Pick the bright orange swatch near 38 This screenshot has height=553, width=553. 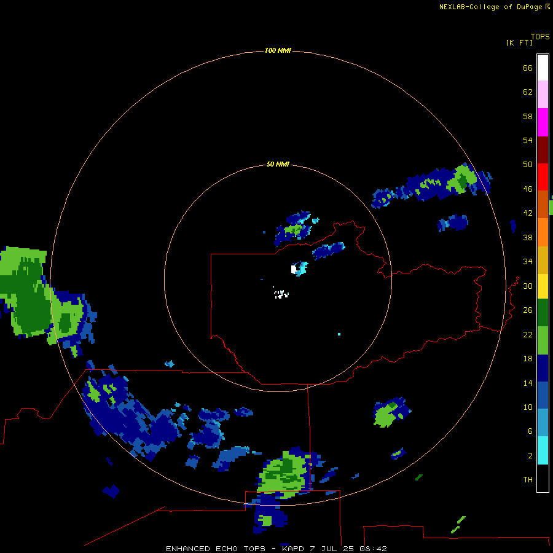tap(543, 232)
